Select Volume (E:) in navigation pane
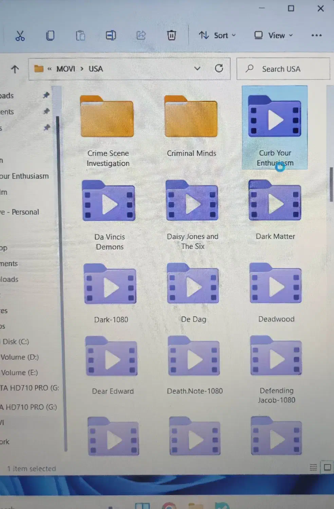This screenshot has height=509, width=334. coord(19,373)
